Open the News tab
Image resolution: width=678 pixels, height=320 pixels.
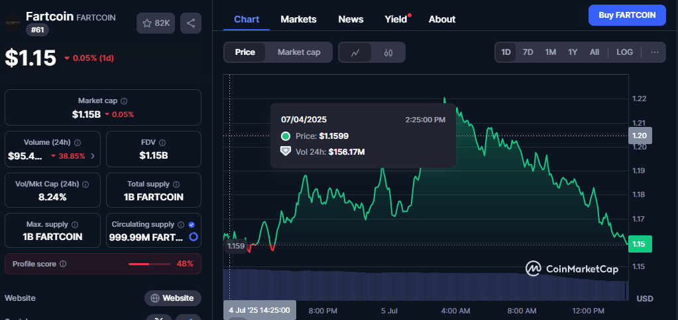point(351,19)
